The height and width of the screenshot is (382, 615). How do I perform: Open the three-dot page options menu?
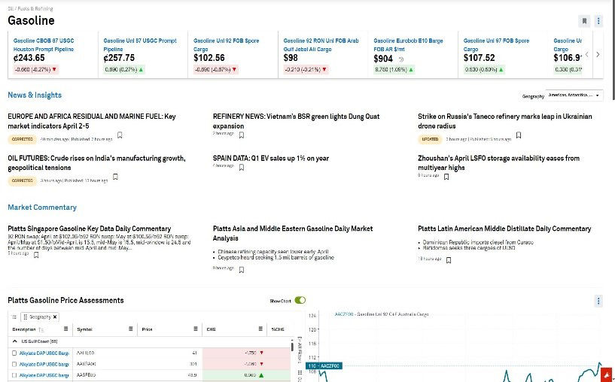(598, 21)
